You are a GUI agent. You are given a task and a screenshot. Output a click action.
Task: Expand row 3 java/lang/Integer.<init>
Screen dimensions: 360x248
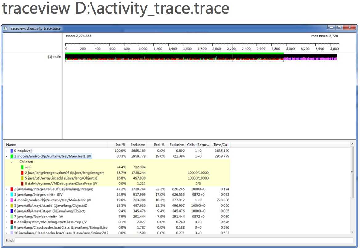(x=6, y=195)
